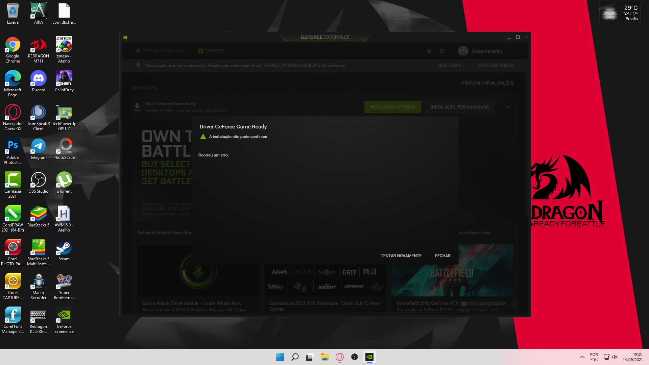Open the Game Ready Driver Details article thumbnail
This screenshot has height=365, width=649.
[x=198, y=270]
